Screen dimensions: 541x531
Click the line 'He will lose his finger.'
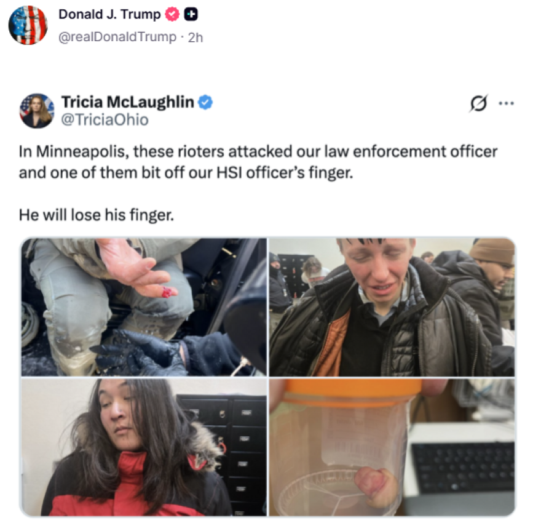pos(97,215)
